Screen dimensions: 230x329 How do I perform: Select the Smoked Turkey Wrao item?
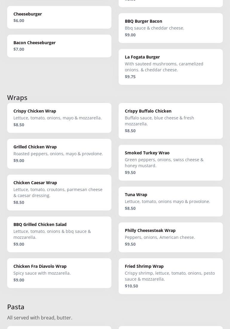coord(171,163)
